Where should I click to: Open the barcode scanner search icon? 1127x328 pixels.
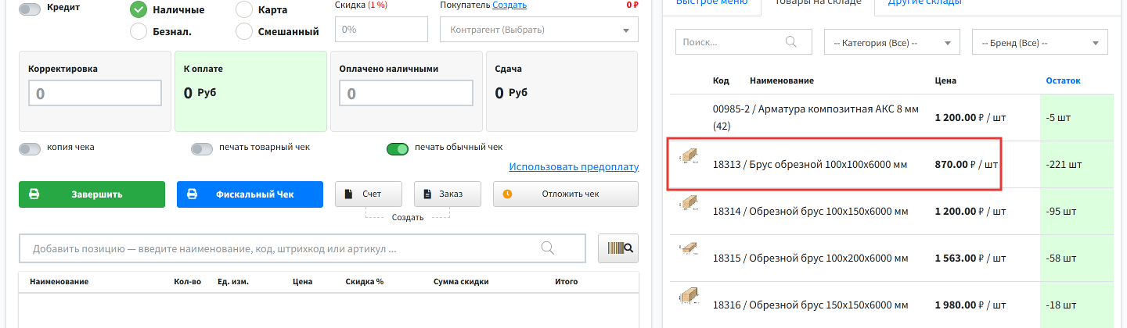(x=618, y=249)
